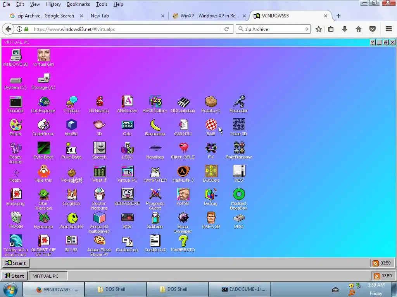Viewport: 397px width, 297px height.
Task: Open Star Wars.avi Yoda icon
Action: coord(43,200)
